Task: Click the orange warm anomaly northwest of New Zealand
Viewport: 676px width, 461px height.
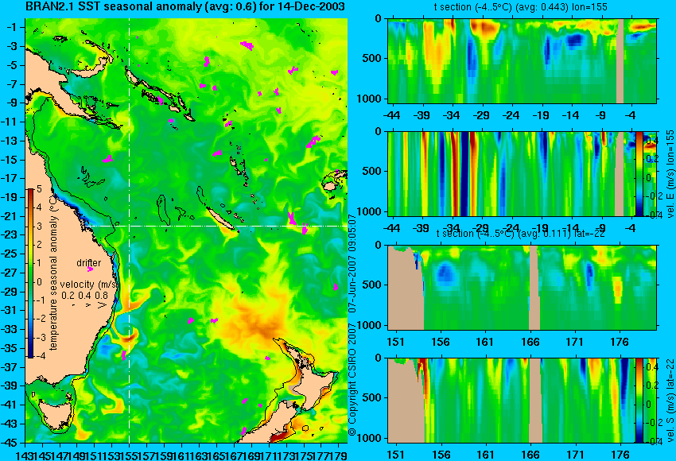Action: click(x=258, y=321)
